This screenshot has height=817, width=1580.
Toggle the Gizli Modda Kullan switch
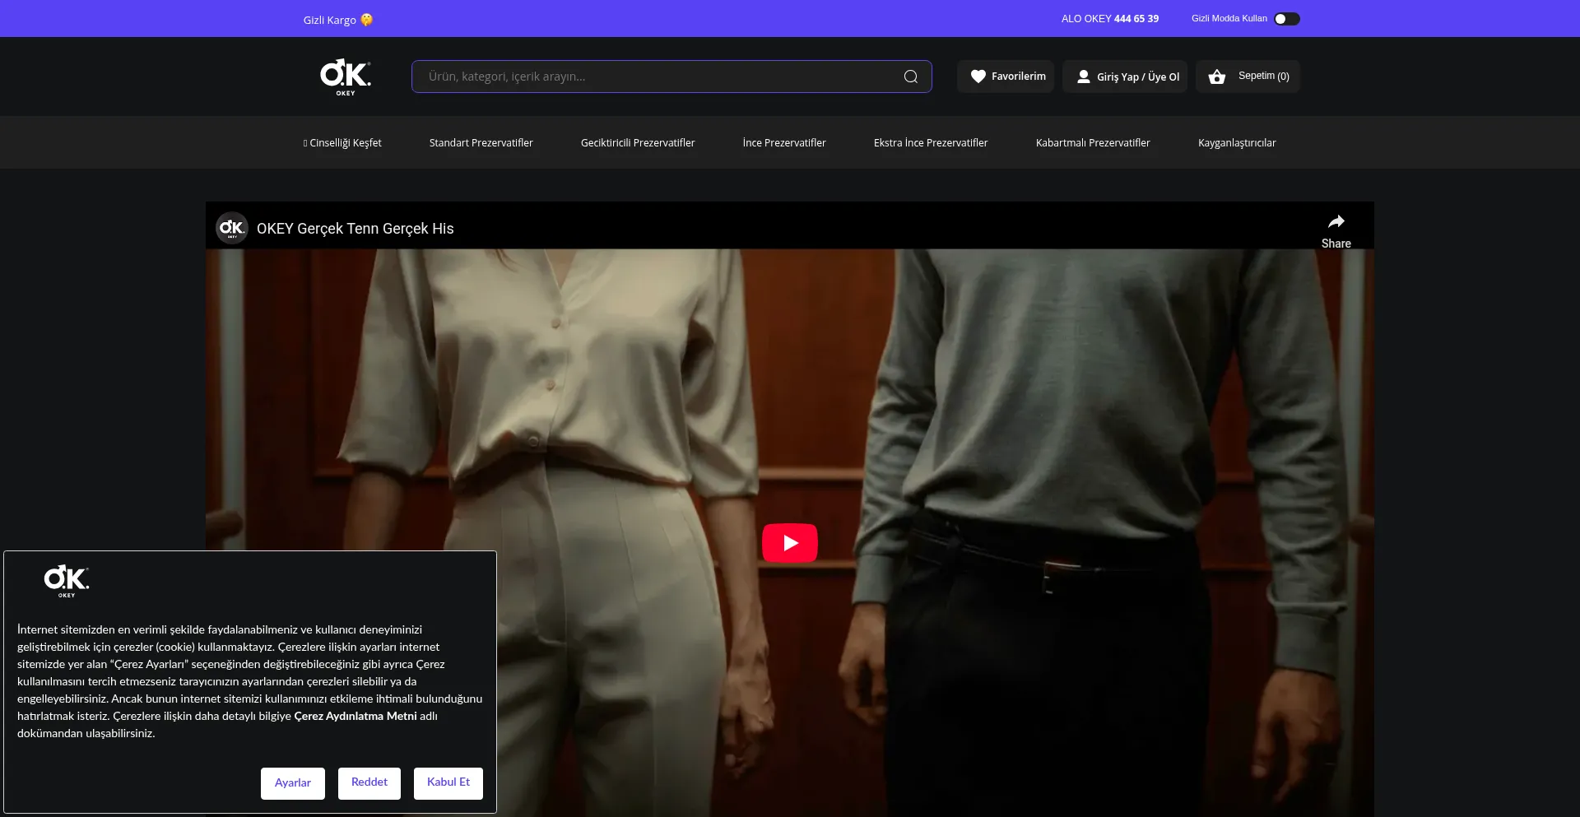[x=1286, y=19]
